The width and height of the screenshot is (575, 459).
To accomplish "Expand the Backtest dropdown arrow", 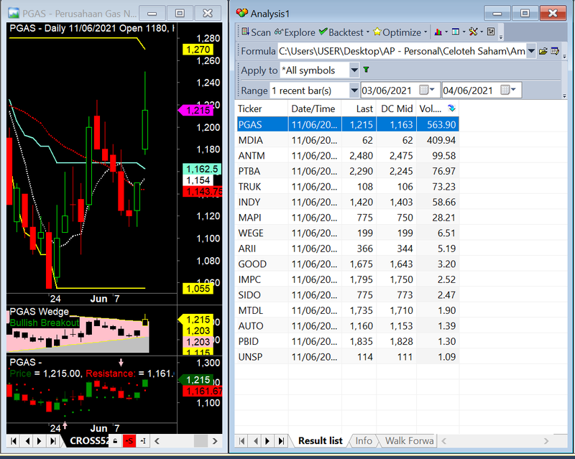I will (368, 32).
